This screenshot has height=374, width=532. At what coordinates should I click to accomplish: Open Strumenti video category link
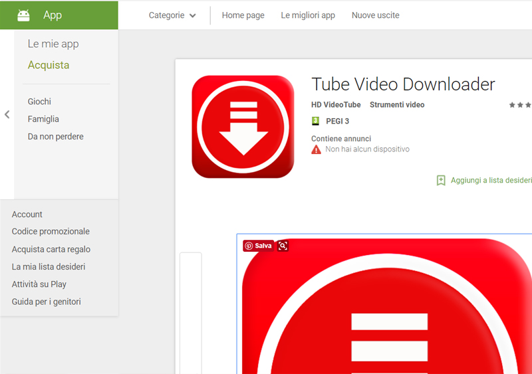point(397,105)
